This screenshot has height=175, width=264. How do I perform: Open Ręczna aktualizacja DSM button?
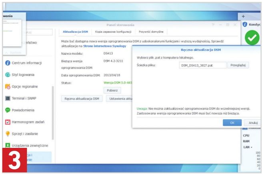coord(82,99)
